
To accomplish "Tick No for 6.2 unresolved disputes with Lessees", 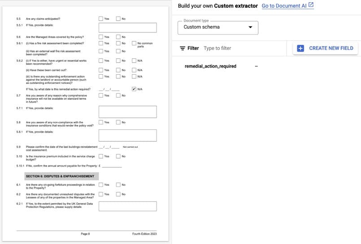I will (x=118, y=194).
